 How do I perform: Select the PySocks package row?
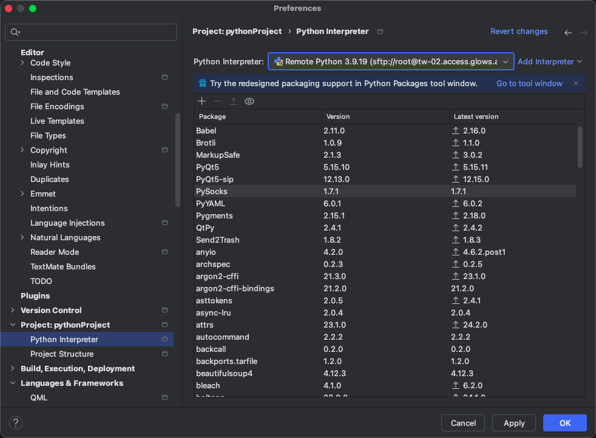coord(385,192)
